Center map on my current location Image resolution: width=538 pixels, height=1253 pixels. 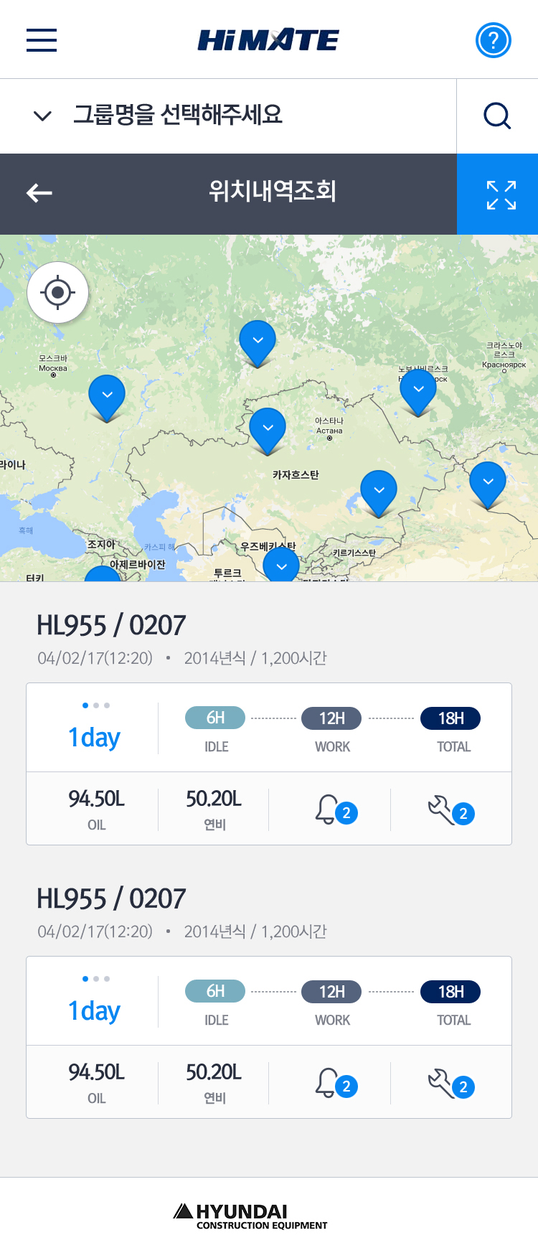click(x=58, y=293)
